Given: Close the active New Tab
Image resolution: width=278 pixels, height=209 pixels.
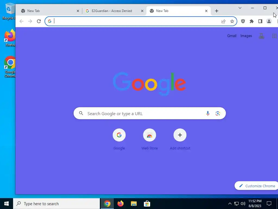Looking at the screenshot, I should tap(206, 11).
